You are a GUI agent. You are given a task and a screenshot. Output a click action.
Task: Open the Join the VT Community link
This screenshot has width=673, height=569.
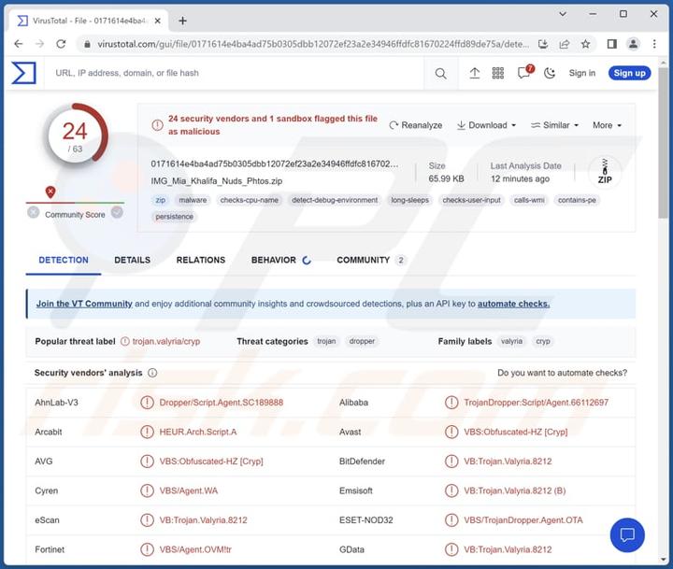(84, 304)
